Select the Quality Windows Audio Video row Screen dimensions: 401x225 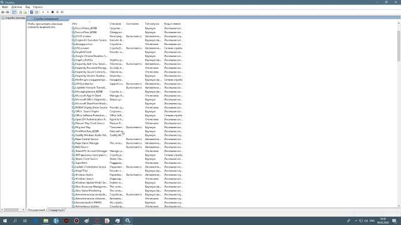point(127,135)
